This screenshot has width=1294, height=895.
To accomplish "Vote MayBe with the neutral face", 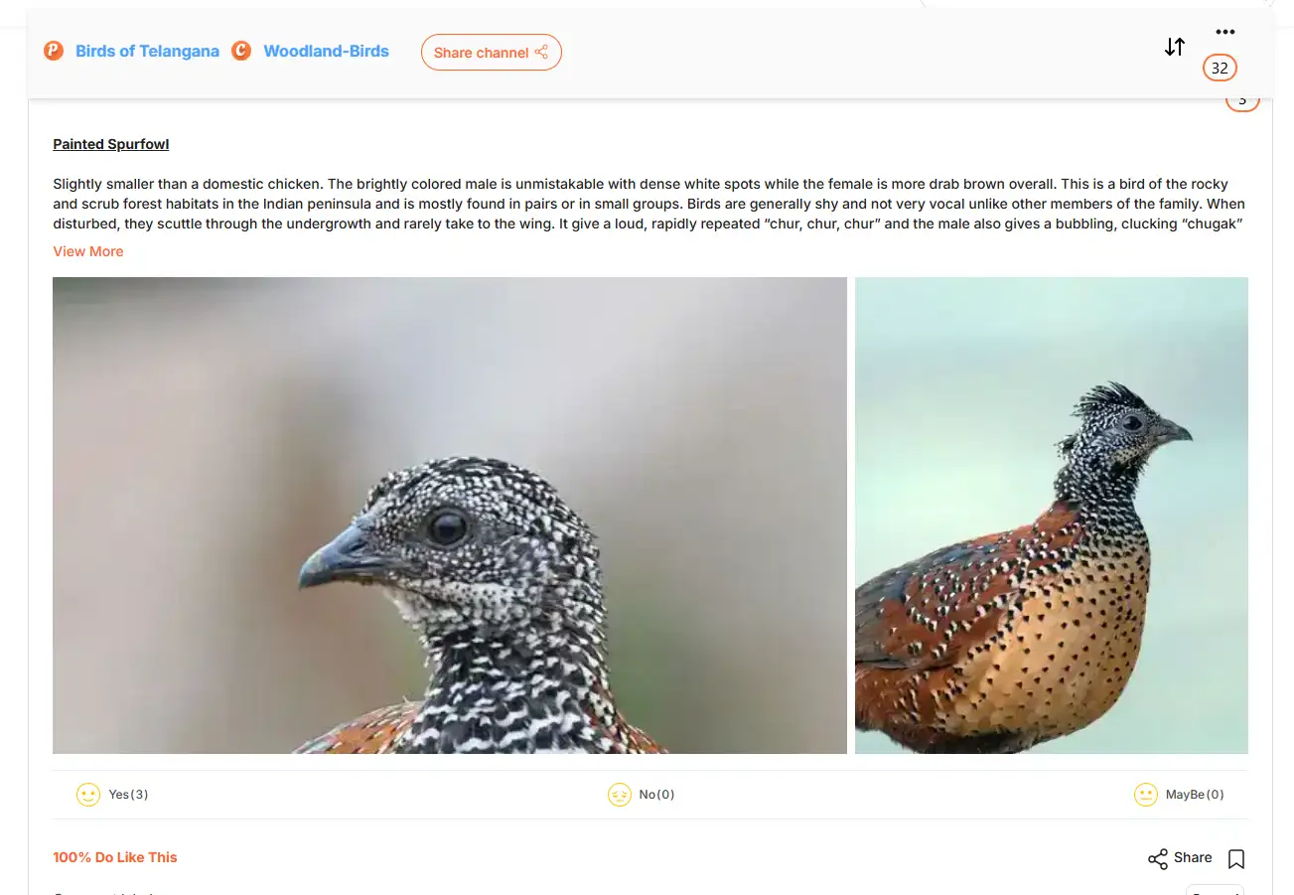I will (x=1146, y=795).
